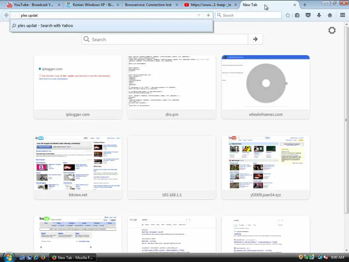This screenshot has width=349, height=262.
Task: Click Show Desktop quick launch icon
Action: point(22,257)
